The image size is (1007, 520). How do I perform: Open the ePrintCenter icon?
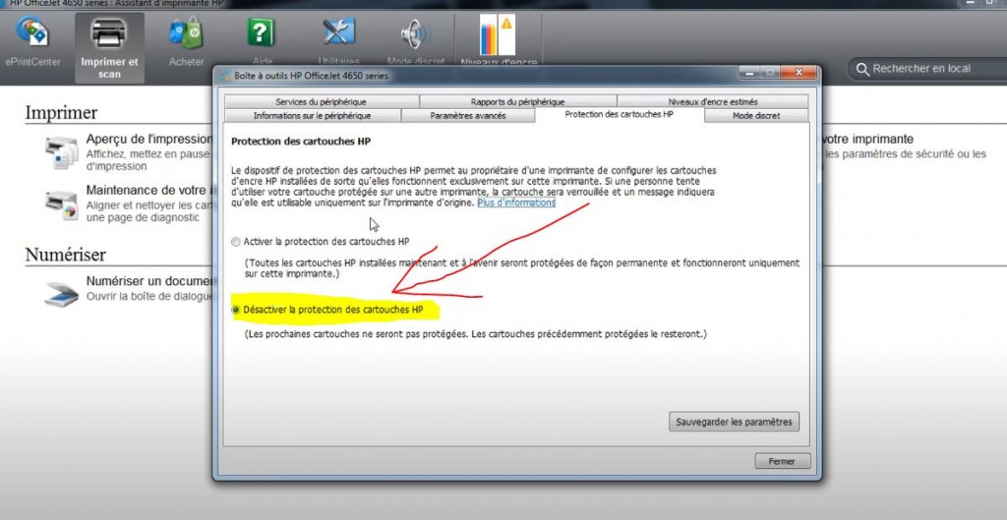pos(32,32)
